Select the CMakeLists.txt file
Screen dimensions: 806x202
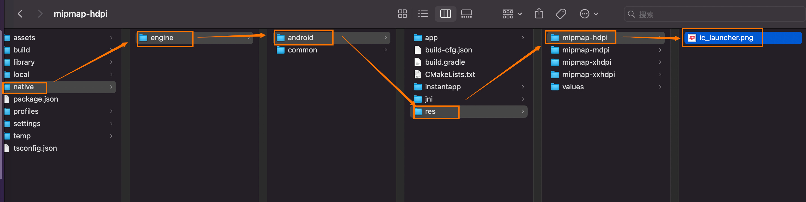point(449,74)
